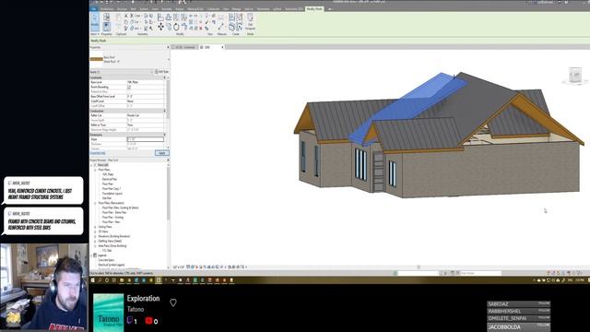Image resolution: width=590 pixels, height=332 pixels.
Task: Select Legends node in Project Browser
Action: 102,255
